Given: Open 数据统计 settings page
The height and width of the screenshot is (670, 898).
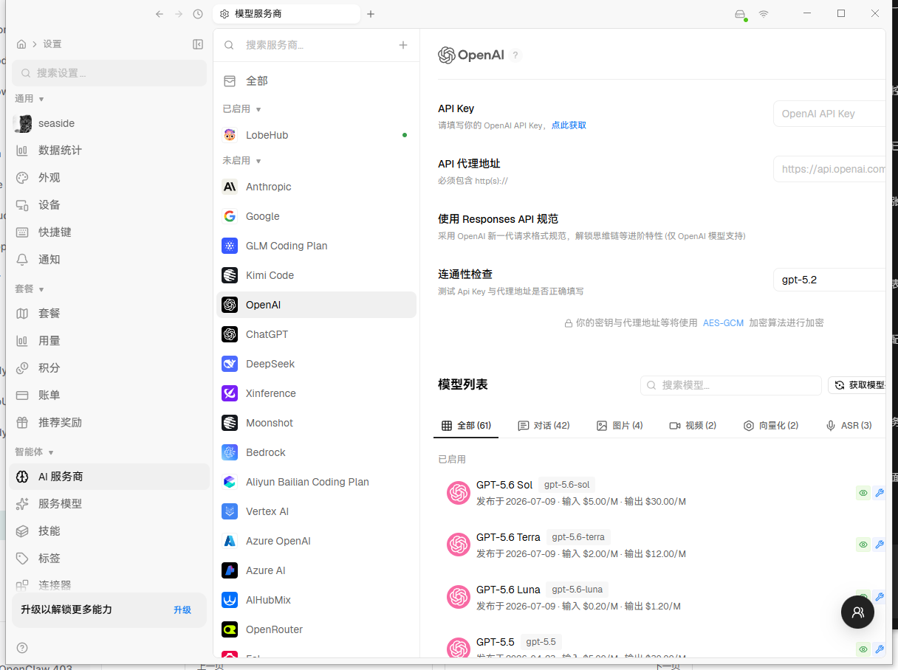Looking at the screenshot, I should tap(109, 151).
